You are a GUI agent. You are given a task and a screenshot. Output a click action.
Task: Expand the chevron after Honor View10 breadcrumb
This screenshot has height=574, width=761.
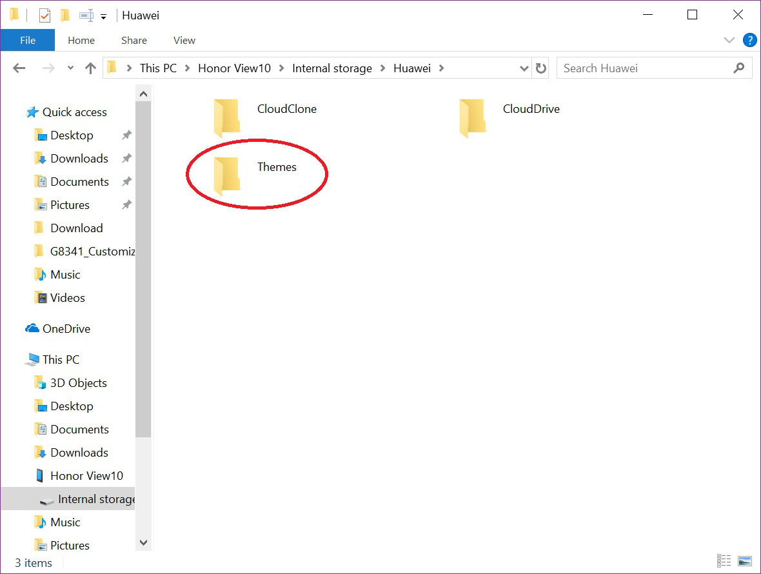tap(281, 68)
